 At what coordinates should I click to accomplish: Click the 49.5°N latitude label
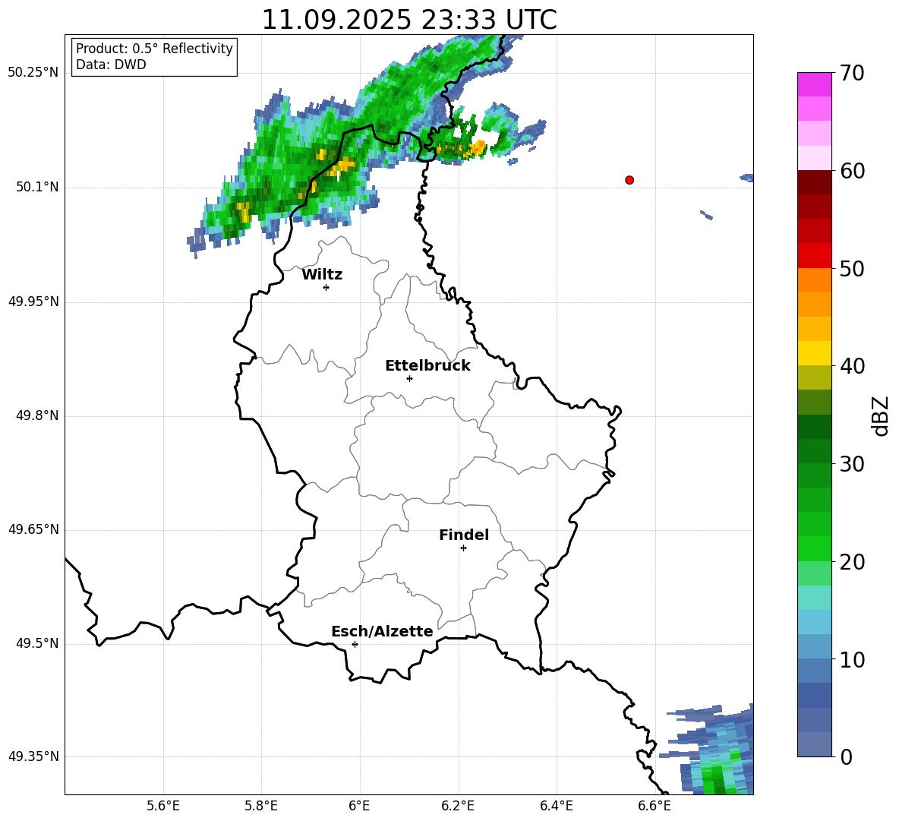37,643
